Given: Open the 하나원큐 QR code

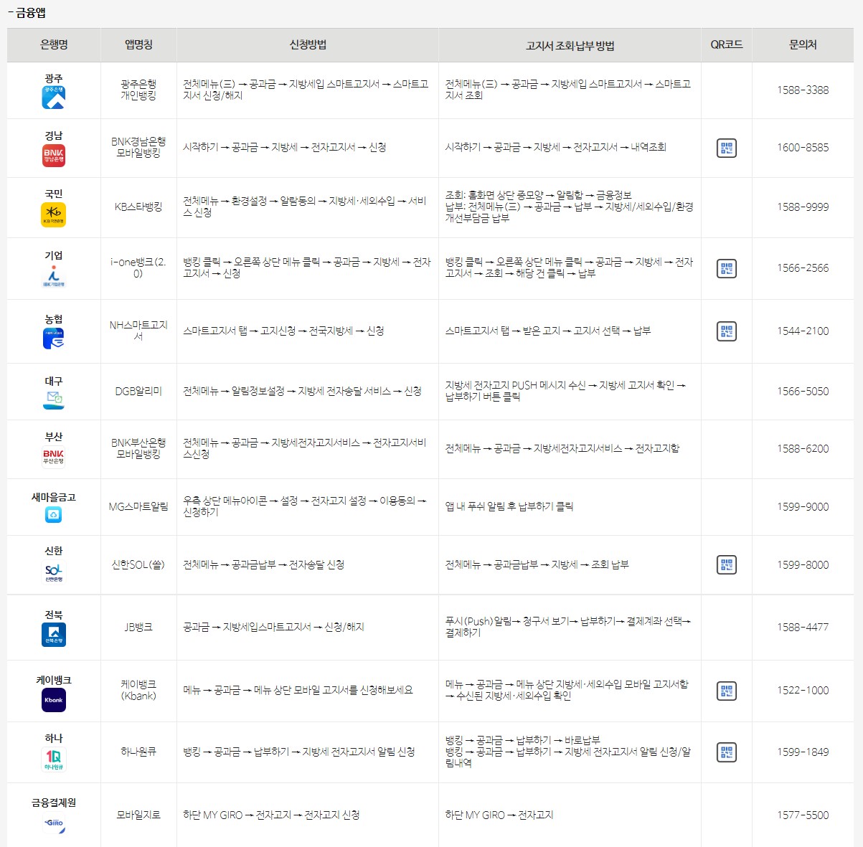Looking at the screenshot, I should [x=726, y=752].
